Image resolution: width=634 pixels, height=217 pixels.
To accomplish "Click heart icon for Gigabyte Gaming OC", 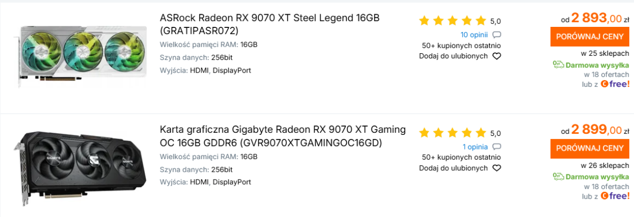I will point(497,169).
